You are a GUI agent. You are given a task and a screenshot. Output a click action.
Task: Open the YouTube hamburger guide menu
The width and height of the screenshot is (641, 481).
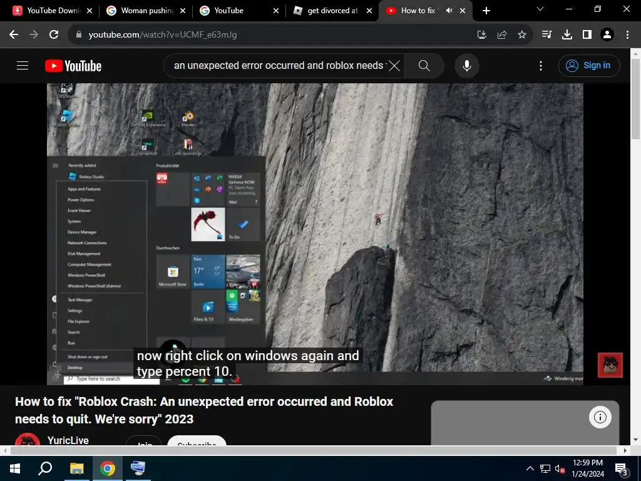(x=23, y=65)
